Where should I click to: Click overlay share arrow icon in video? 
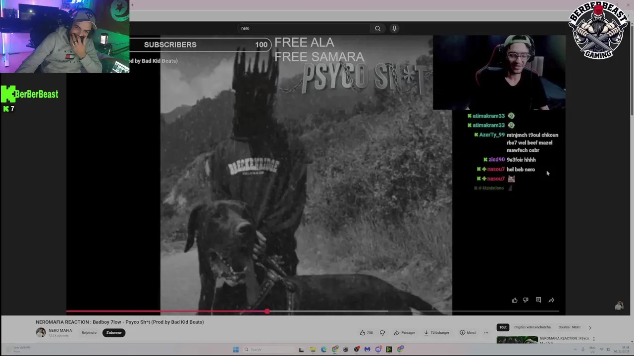coord(551,300)
